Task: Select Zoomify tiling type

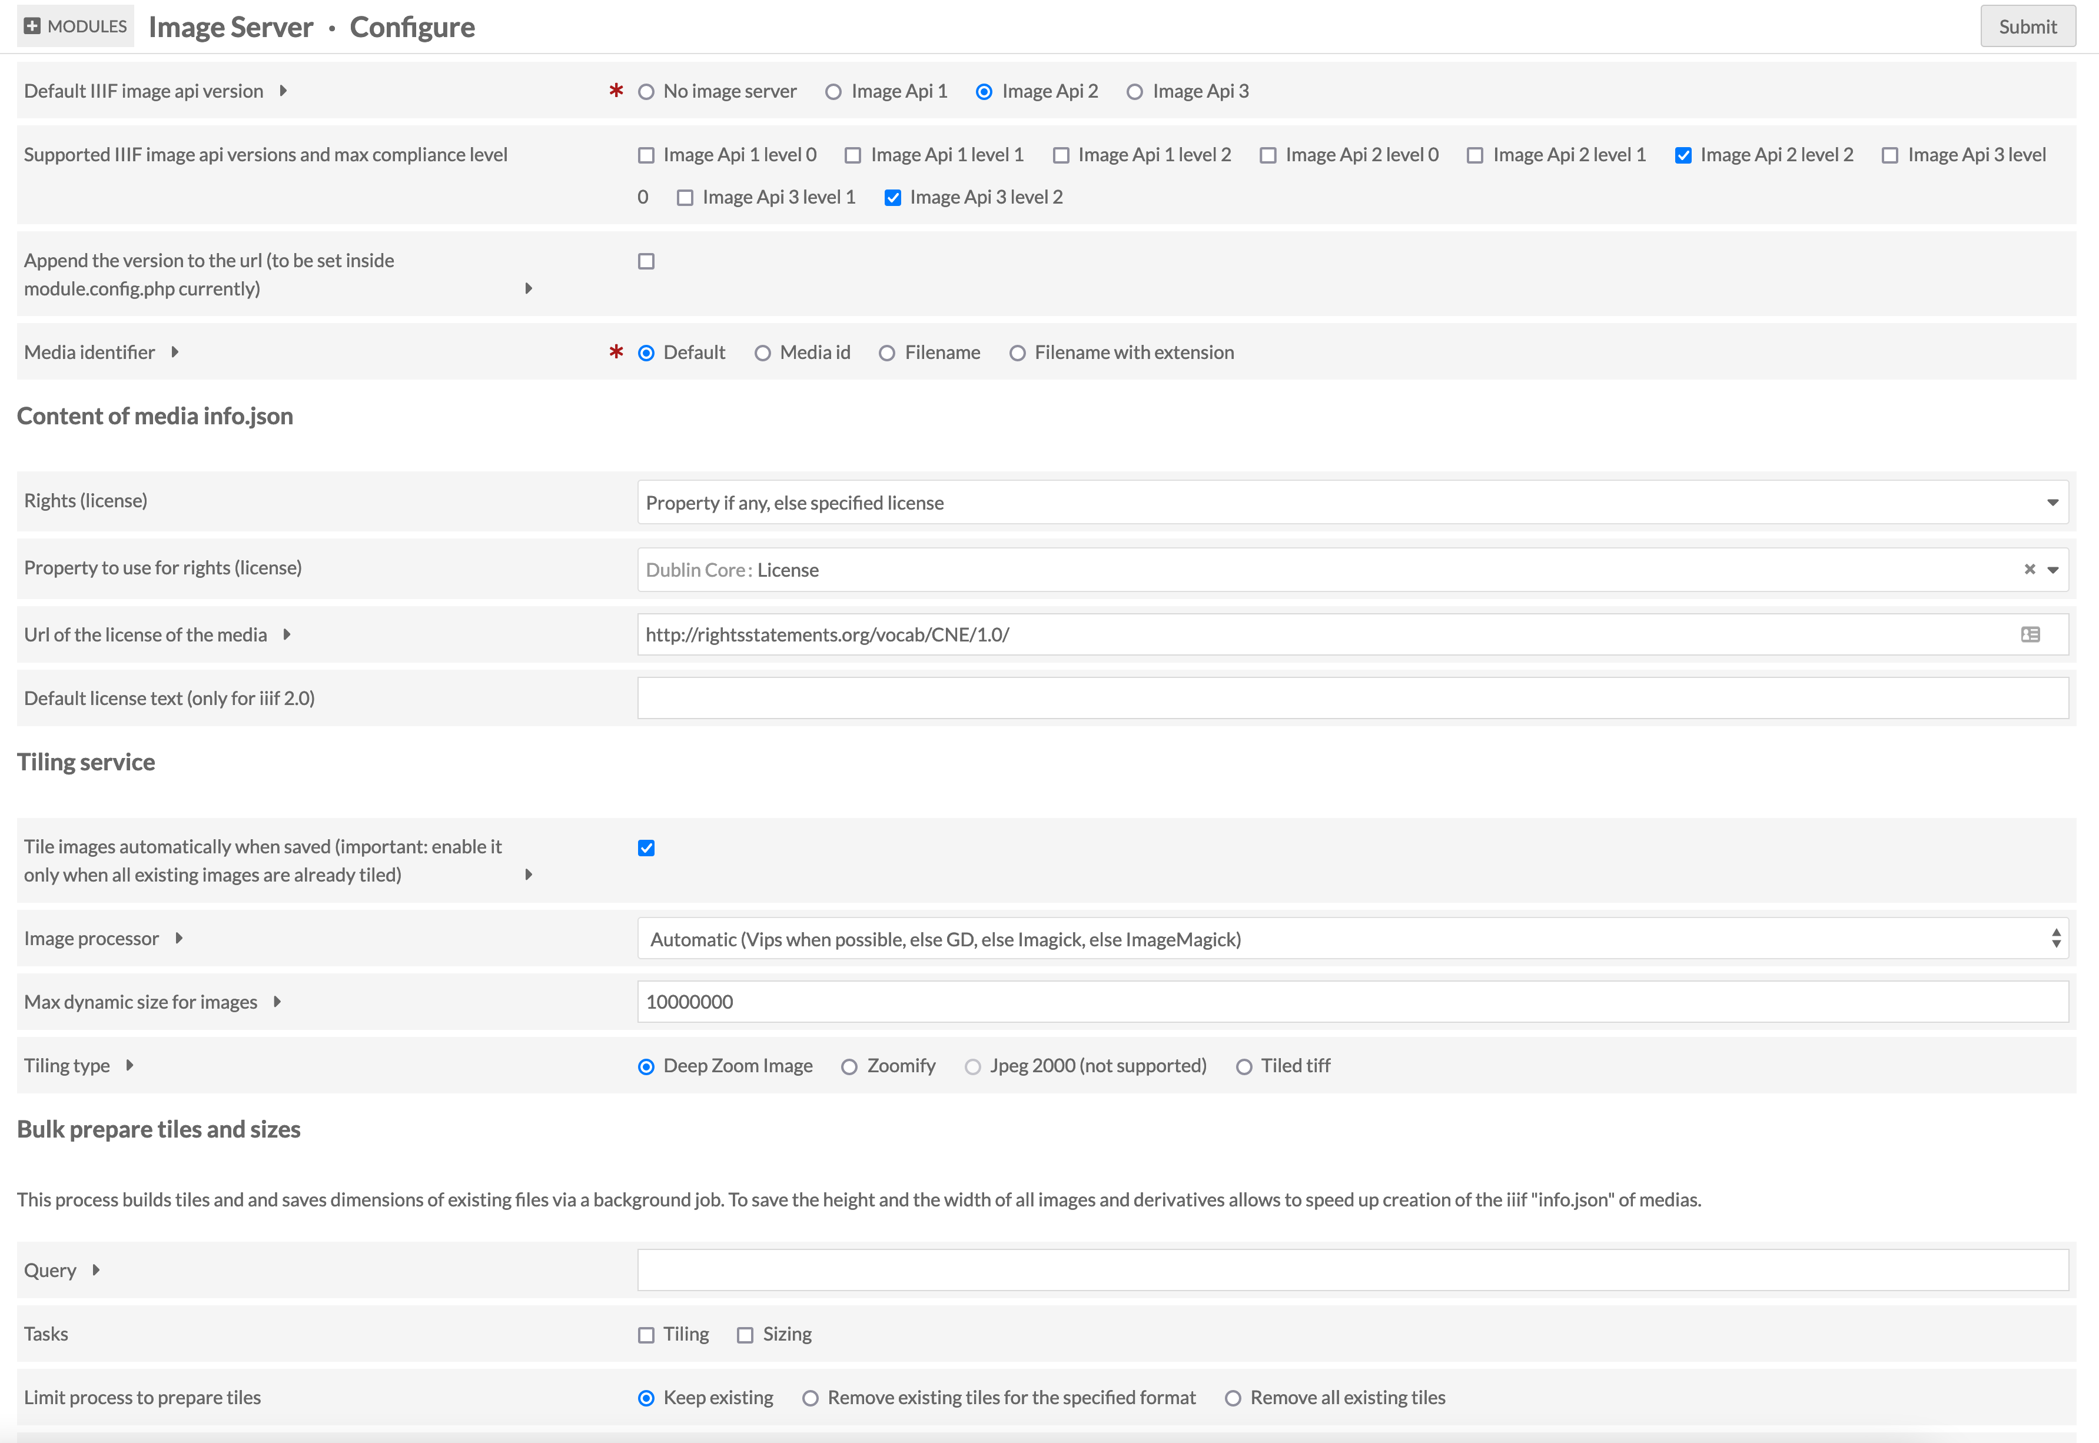Action: click(849, 1067)
